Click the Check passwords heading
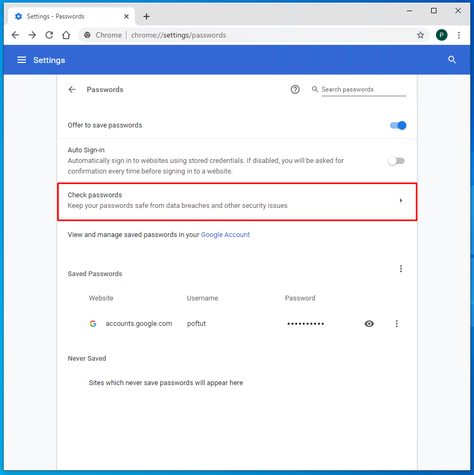 click(95, 195)
